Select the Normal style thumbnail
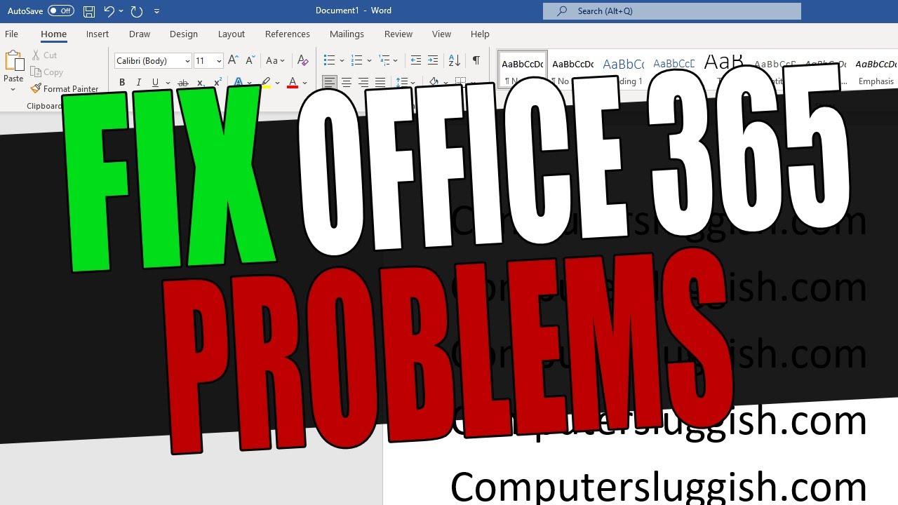This screenshot has width=898, height=505. (523, 70)
